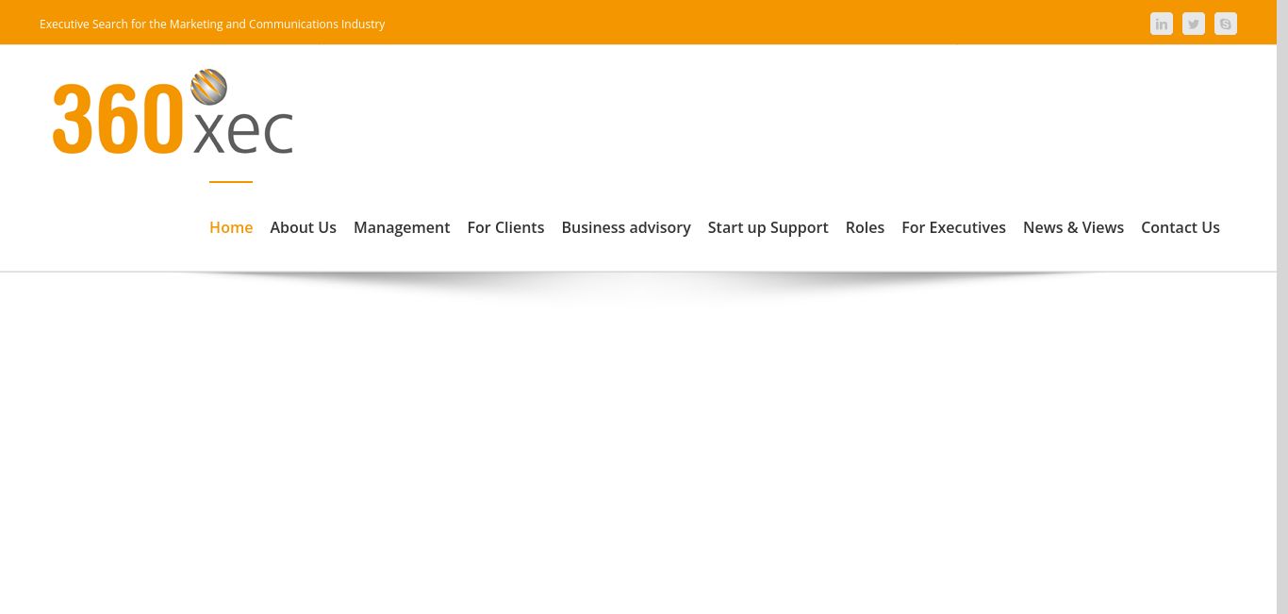The height and width of the screenshot is (614, 1288).
Task: Click the vertical page scrollbar track
Action: click(x=1282, y=377)
